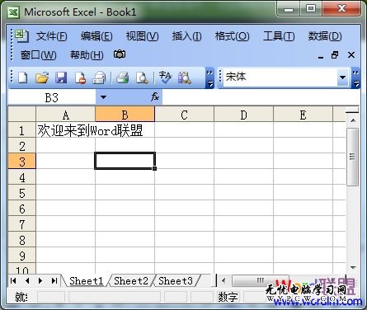Select column C header
Image resolution: width=367 pixels, height=310 pixels.
point(184,115)
